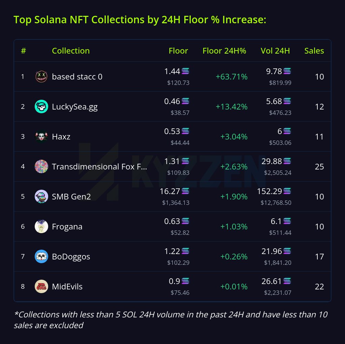
Task: Click the BoDoggos dog avatar icon
Action: (x=41, y=257)
